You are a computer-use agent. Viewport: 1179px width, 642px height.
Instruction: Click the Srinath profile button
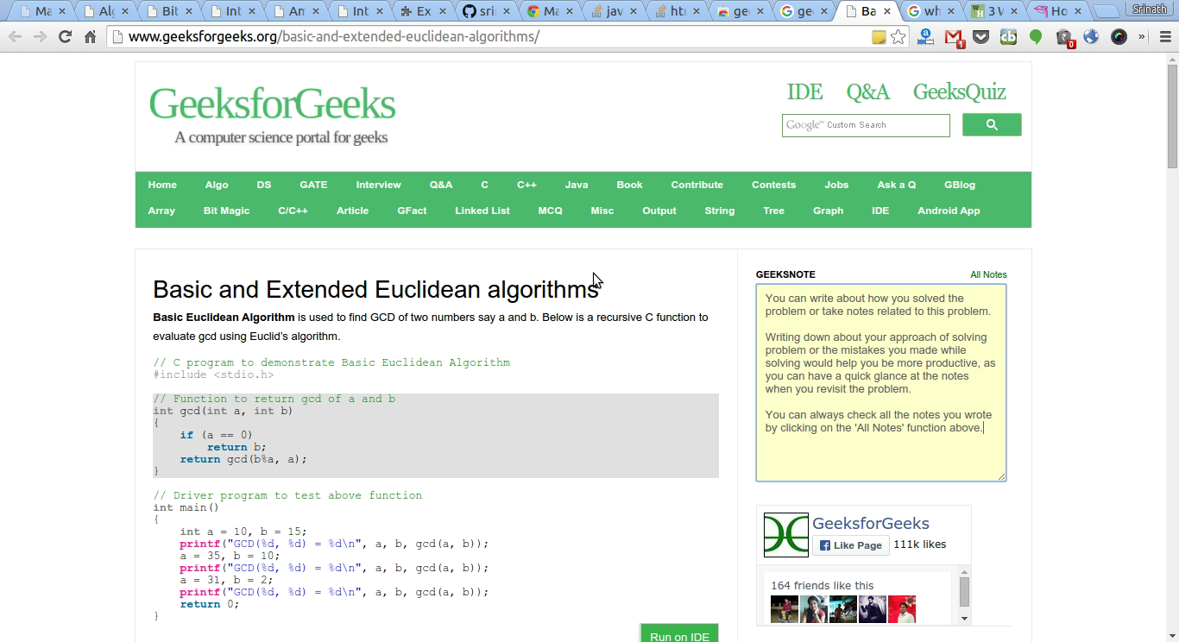click(1150, 9)
